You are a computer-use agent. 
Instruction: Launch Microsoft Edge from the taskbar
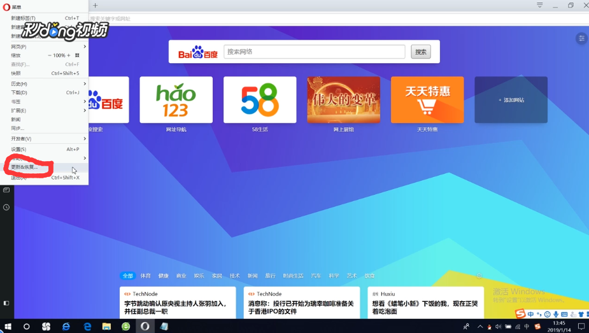coord(87,326)
